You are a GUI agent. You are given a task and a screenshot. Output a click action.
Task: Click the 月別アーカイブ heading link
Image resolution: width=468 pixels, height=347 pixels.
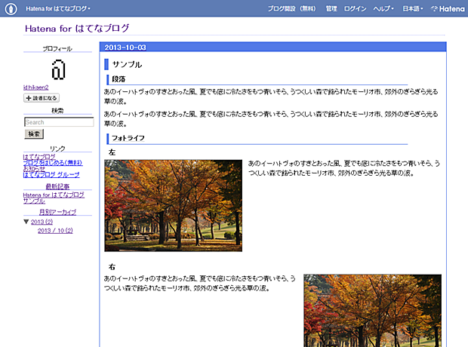point(57,212)
